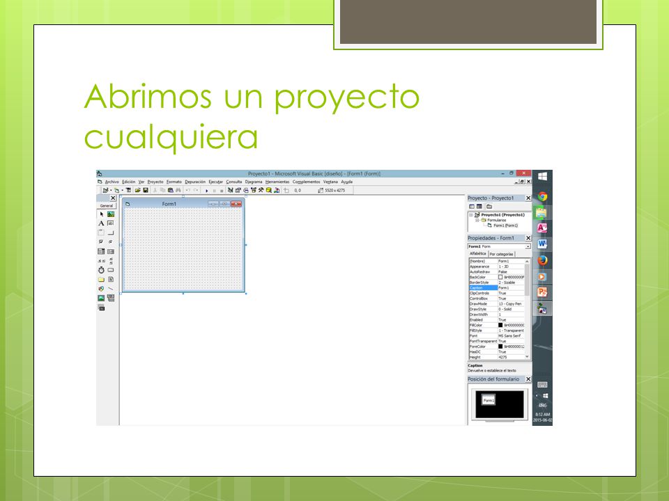This screenshot has width=669, height=501.
Task: Collapse the Proyecto1 tree node
Action: [471, 215]
